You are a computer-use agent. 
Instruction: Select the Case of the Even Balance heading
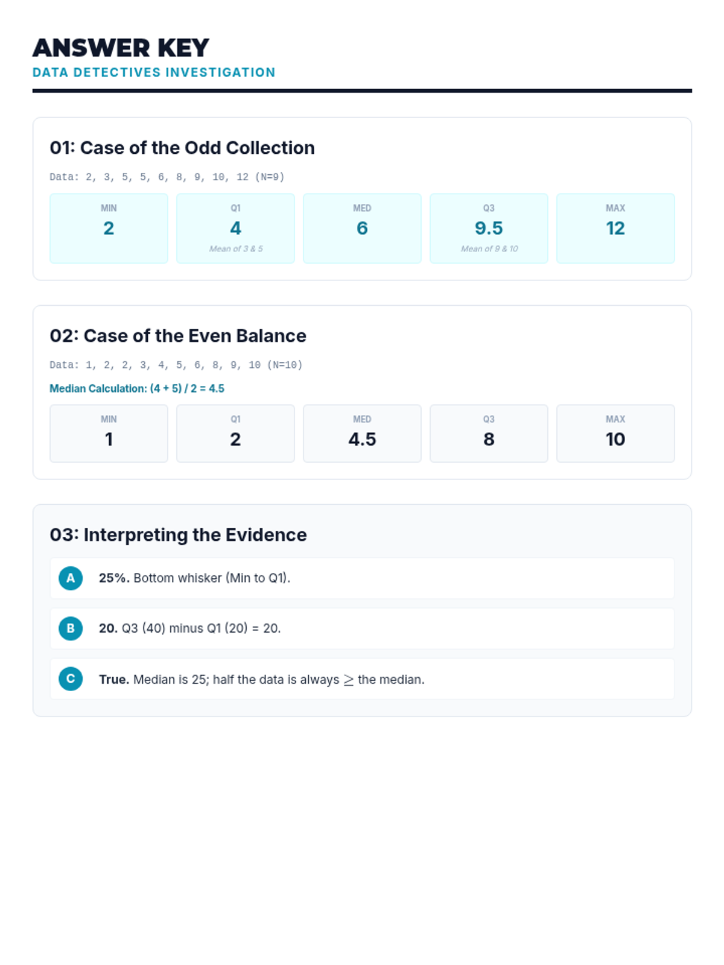tap(178, 336)
